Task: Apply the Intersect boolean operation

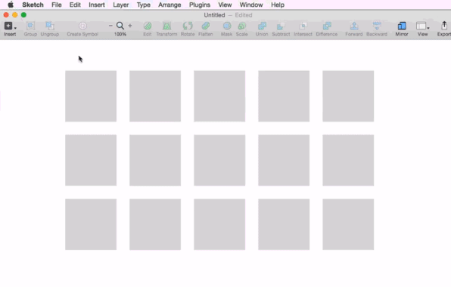Action: [x=303, y=26]
